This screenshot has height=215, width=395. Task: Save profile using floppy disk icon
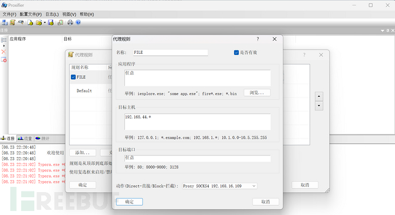coord(50,22)
